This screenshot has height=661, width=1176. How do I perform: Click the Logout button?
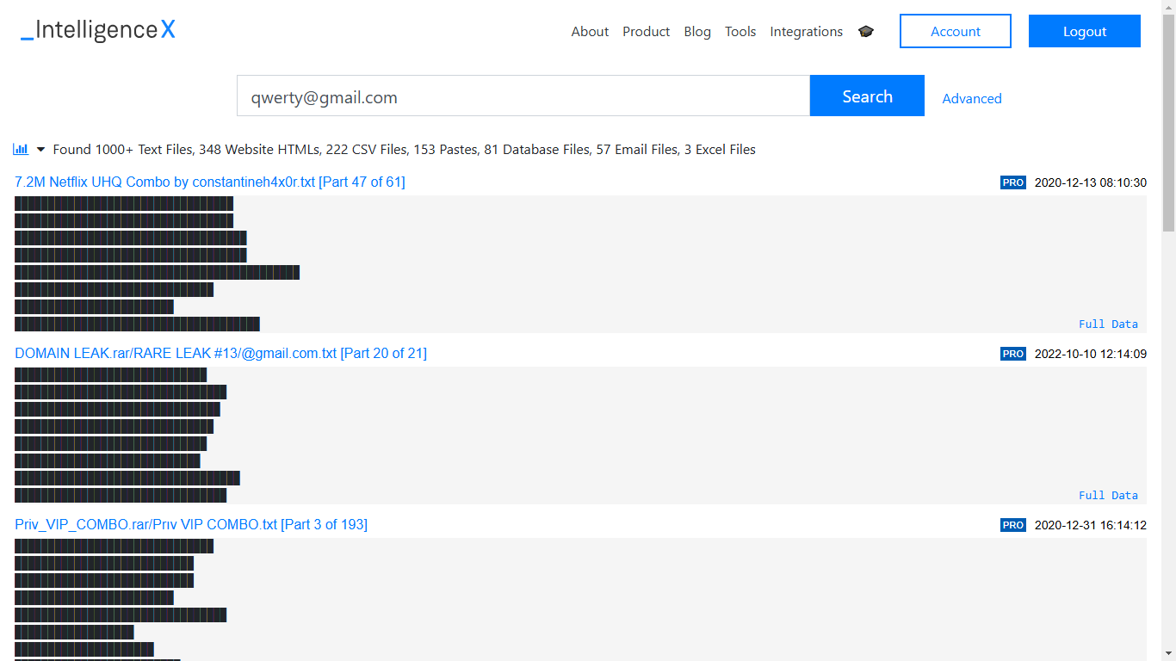tap(1085, 31)
